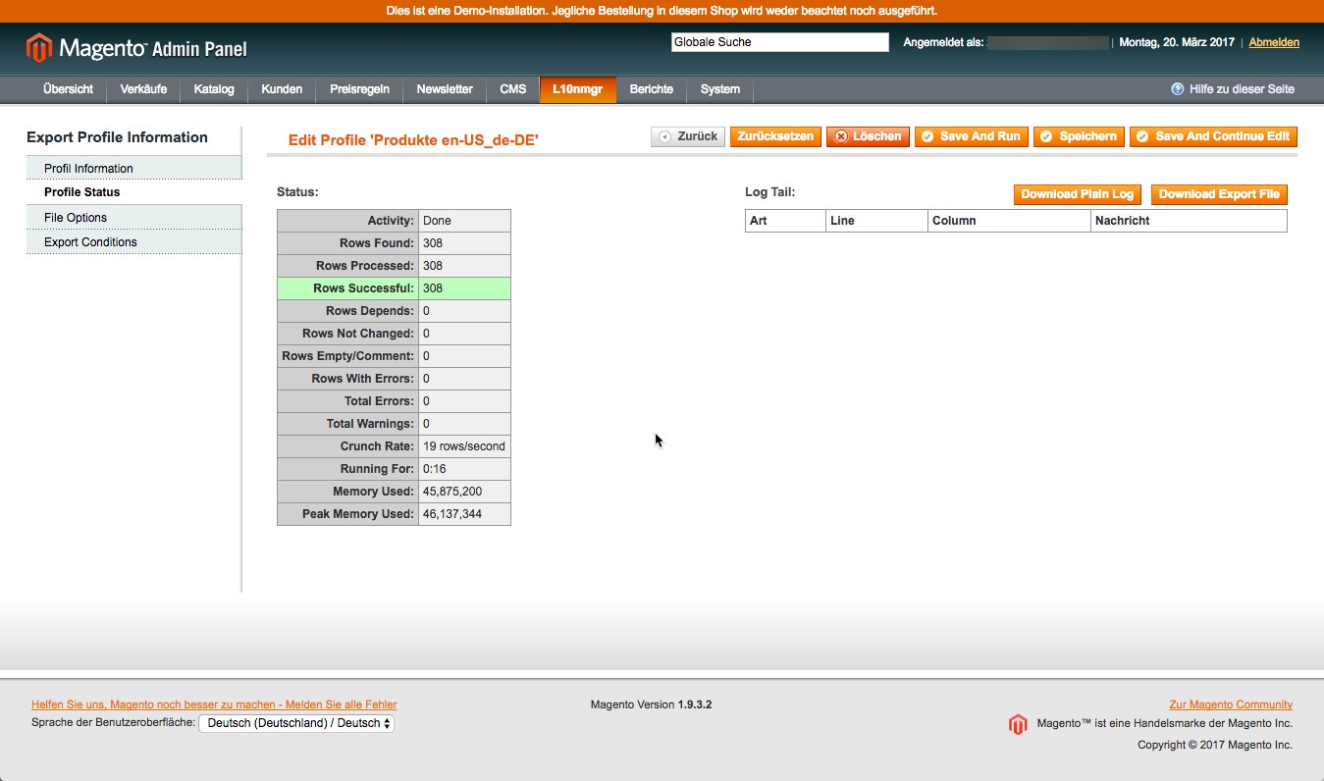Click the Magento logo icon in footer

click(x=1018, y=724)
